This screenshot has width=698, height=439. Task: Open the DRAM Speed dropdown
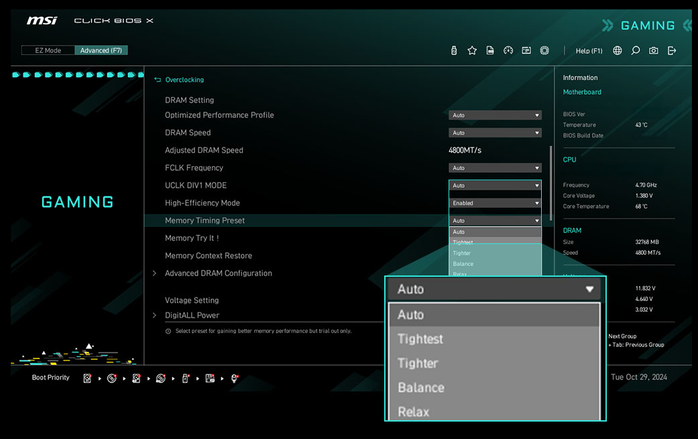[495, 133]
